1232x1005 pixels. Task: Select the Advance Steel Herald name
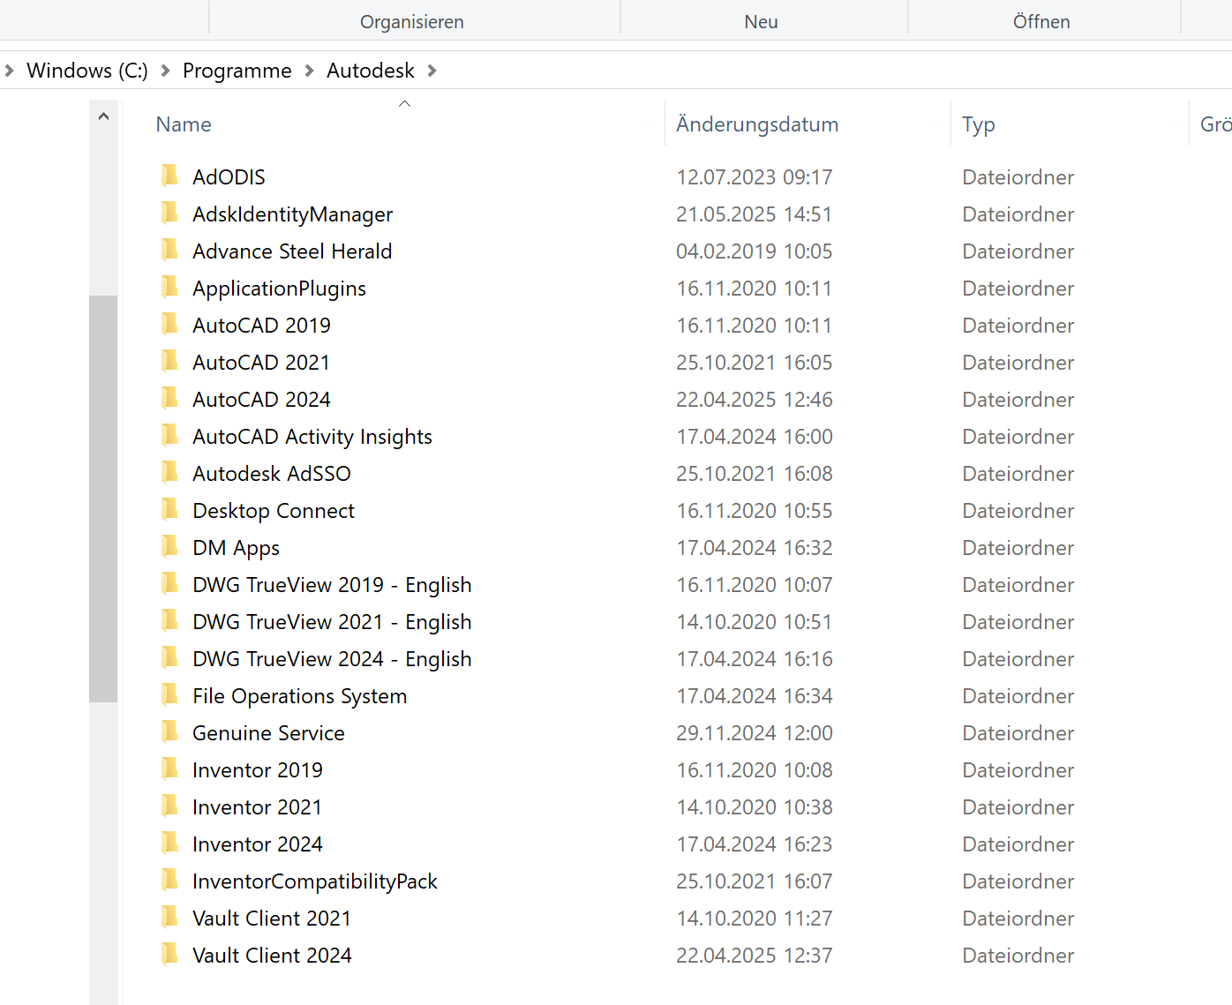pyautogui.click(x=292, y=251)
